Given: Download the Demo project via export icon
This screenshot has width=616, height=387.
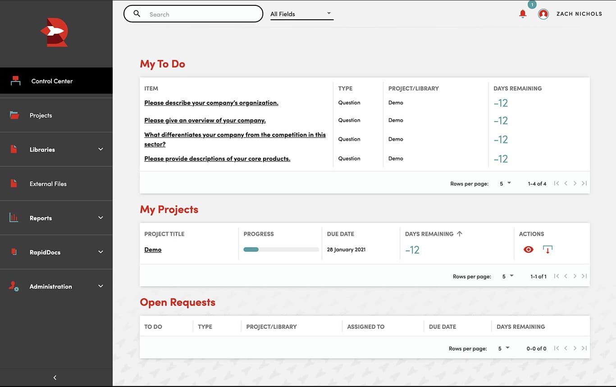Looking at the screenshot, I should point(548,249).
